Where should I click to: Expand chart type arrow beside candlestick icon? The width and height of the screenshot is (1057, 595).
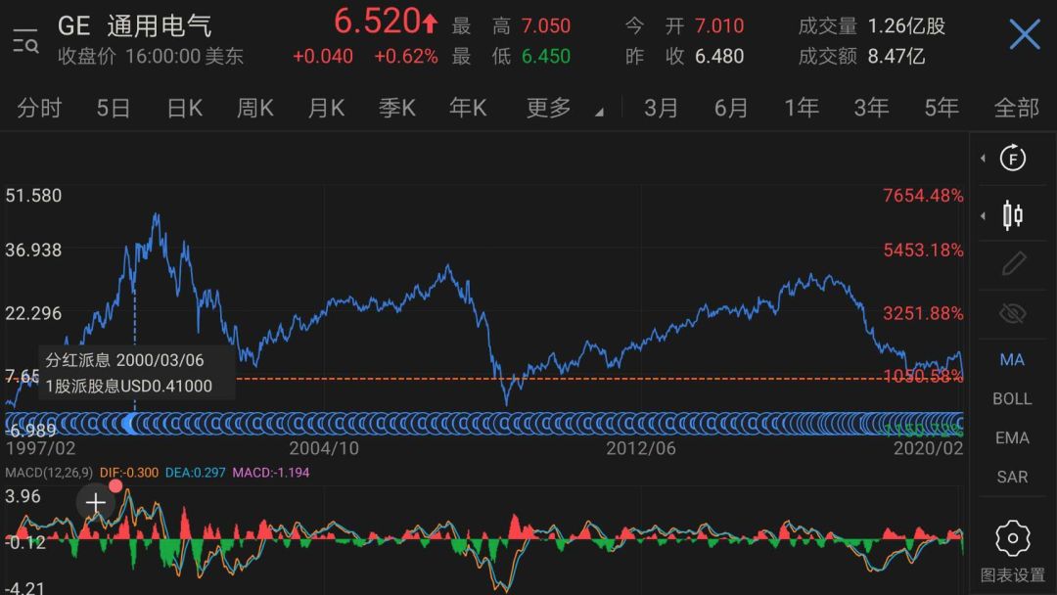(x=983, y=215)
